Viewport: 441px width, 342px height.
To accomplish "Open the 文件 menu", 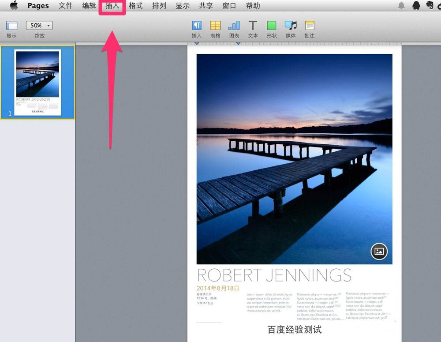I will coord(66,6).
